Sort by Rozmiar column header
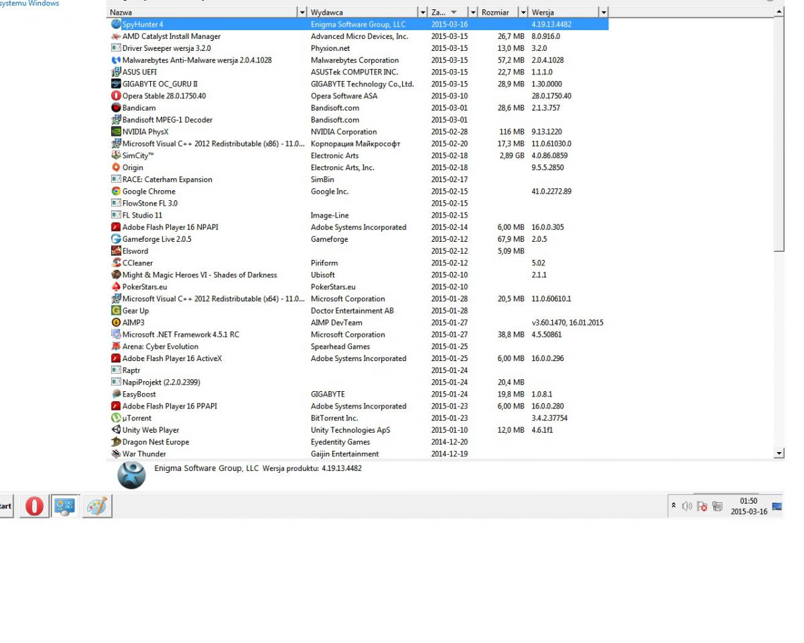Screen dimensions: 804x643 coord(498,13)
